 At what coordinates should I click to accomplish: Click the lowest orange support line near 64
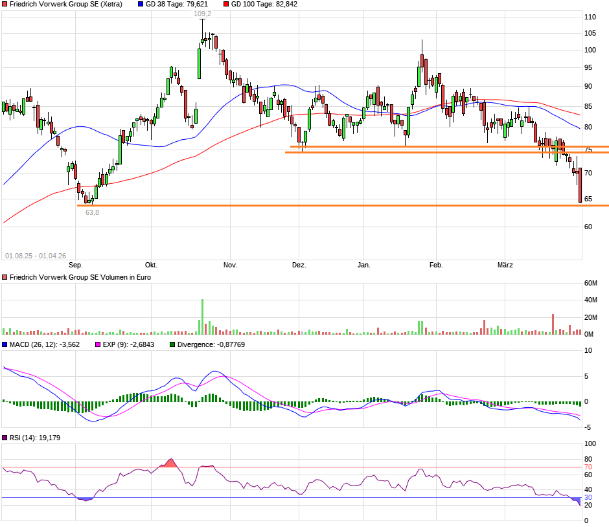[x=324, y=205]
